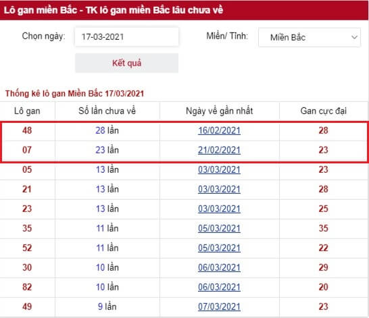Open the 03/03/2021 link in row 05
Viewport: 369px width, 318px height.
pos(219,169)
